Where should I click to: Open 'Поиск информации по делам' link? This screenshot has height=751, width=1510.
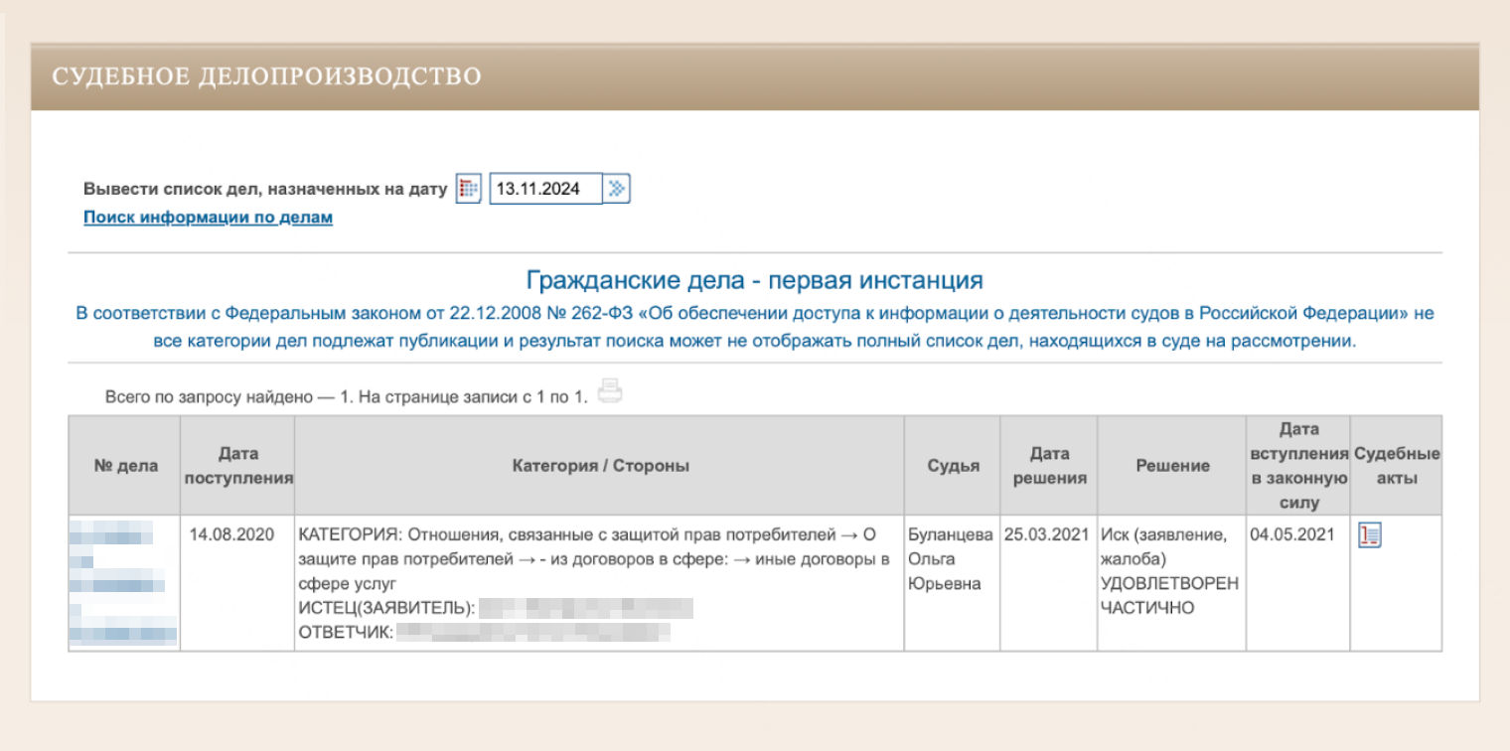click(x=208, y=218)
